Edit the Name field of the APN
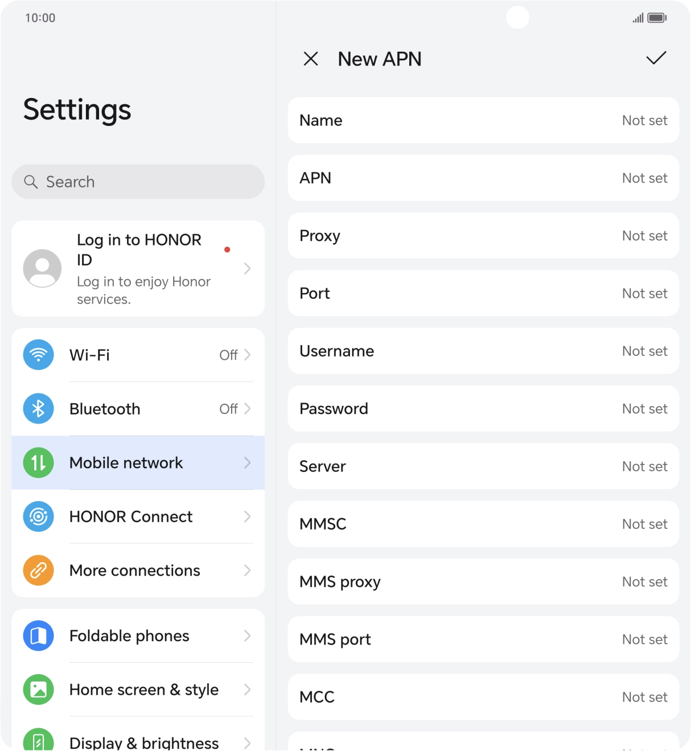Screen dimensions: 691x751 tap(483, 120)
